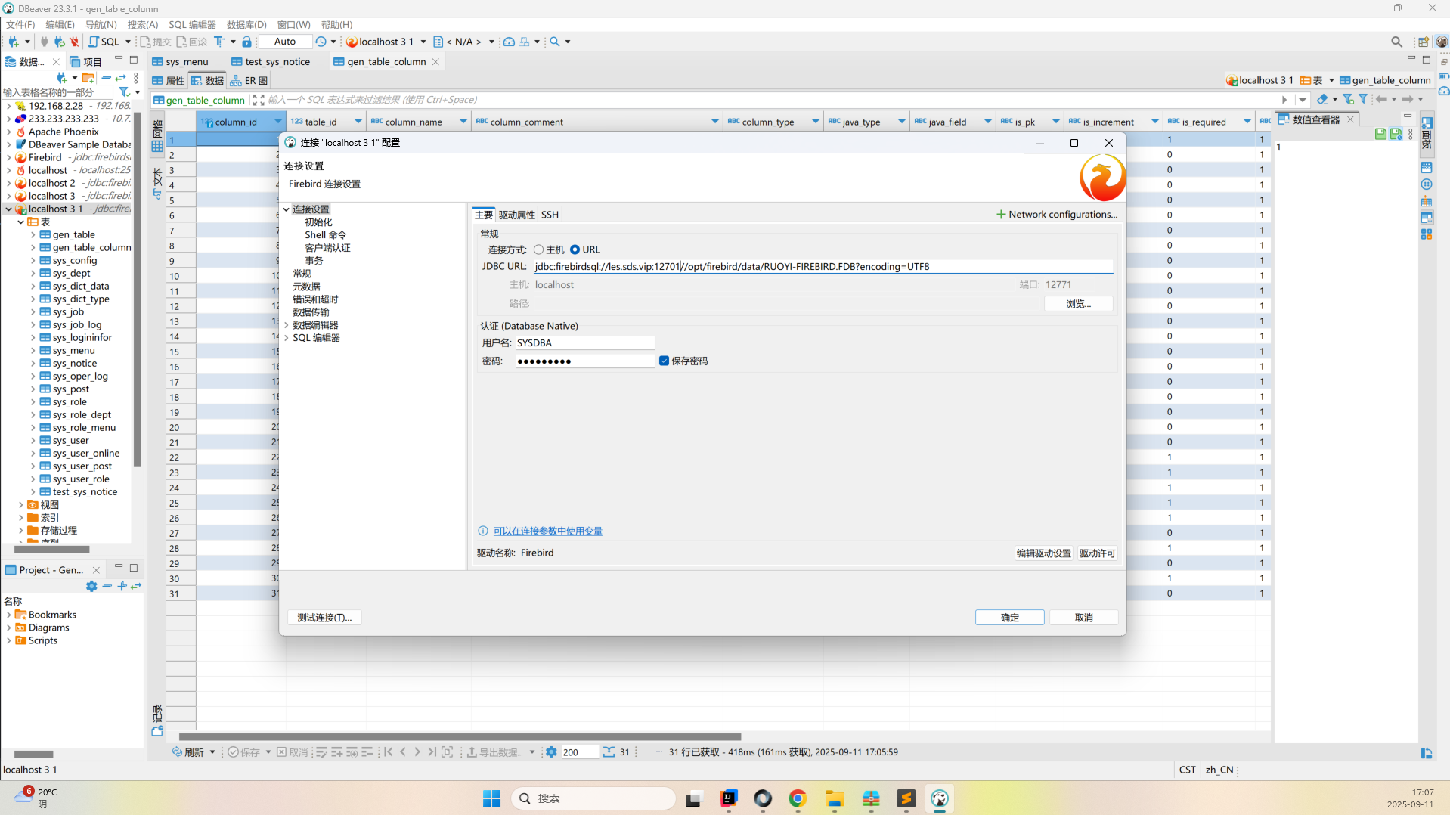Click the 密码 password field
The height and width of the screenshot is (815, 1450).
[584, 361]
